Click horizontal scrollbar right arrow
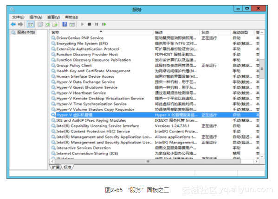The height and width of the screenshot is (199, 278). tap(256, 162)
